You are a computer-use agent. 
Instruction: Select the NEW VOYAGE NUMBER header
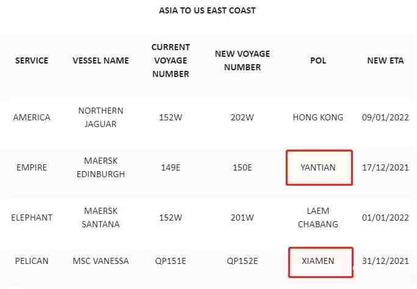point(242,60)
